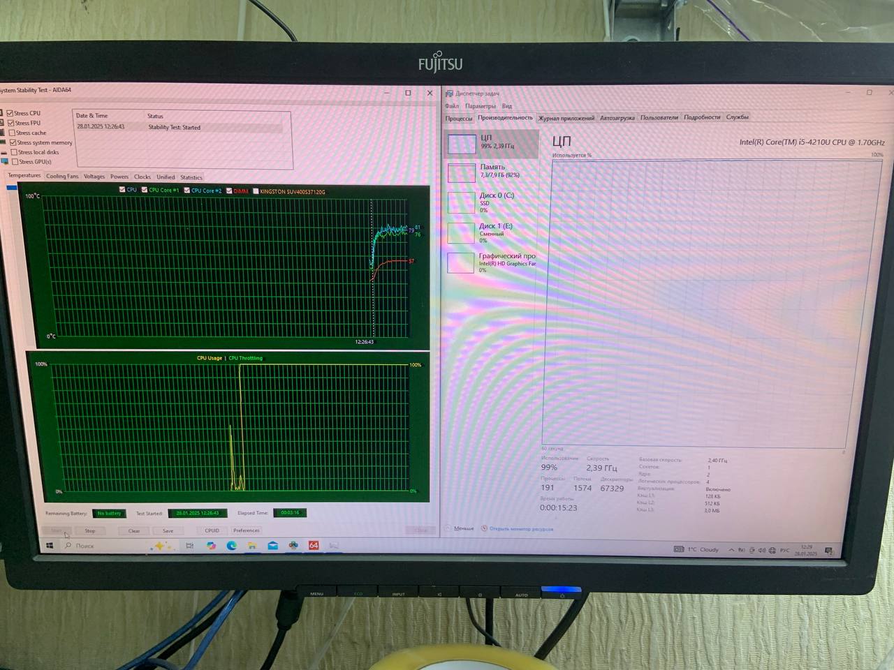Select Диск 0 (C:) in performance list

(492, 202)
